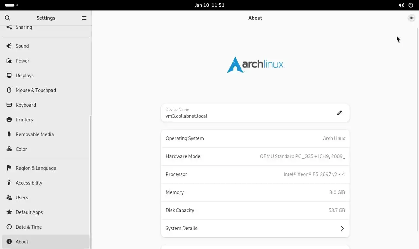Image resolution: width=419 pixels, height=249 pixels.
Task: Click the Power icon in sidebar
Action: point(9,61)
